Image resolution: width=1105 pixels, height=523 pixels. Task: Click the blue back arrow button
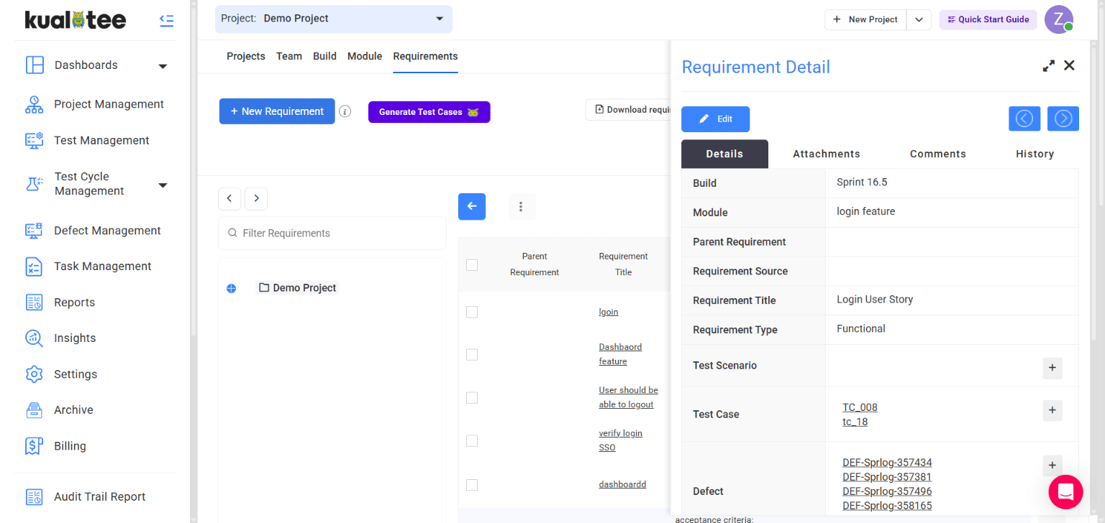472,207
